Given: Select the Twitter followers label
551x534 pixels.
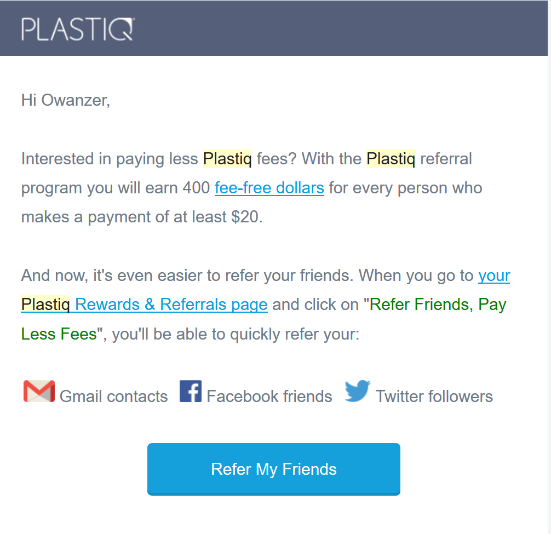Looking at the screenshot, I should coord(434,397).
